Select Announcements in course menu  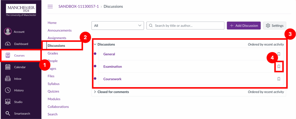click(x=60, y=30)
